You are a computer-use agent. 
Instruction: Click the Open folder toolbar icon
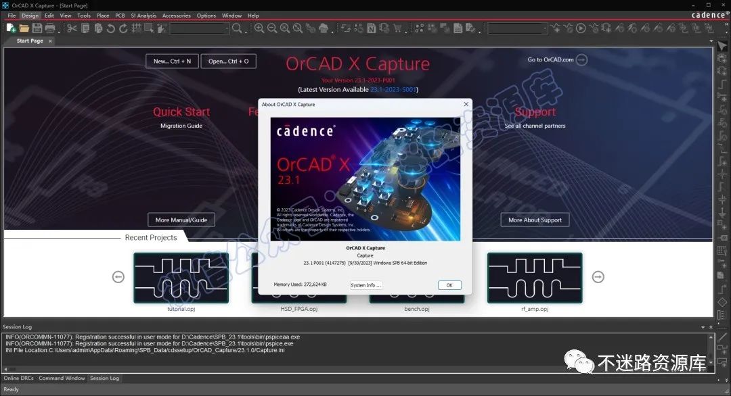tap(24, 28)
